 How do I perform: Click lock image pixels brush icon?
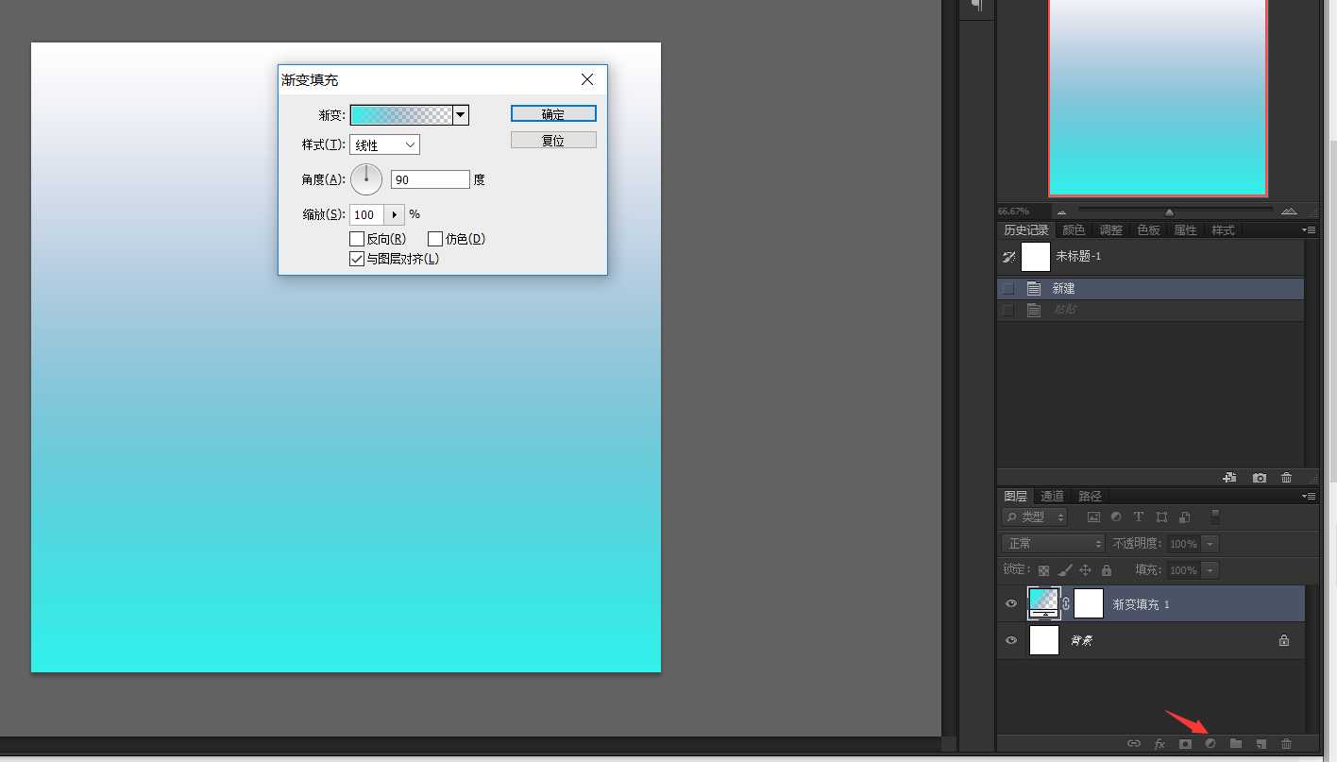(x=1065, y=570)
